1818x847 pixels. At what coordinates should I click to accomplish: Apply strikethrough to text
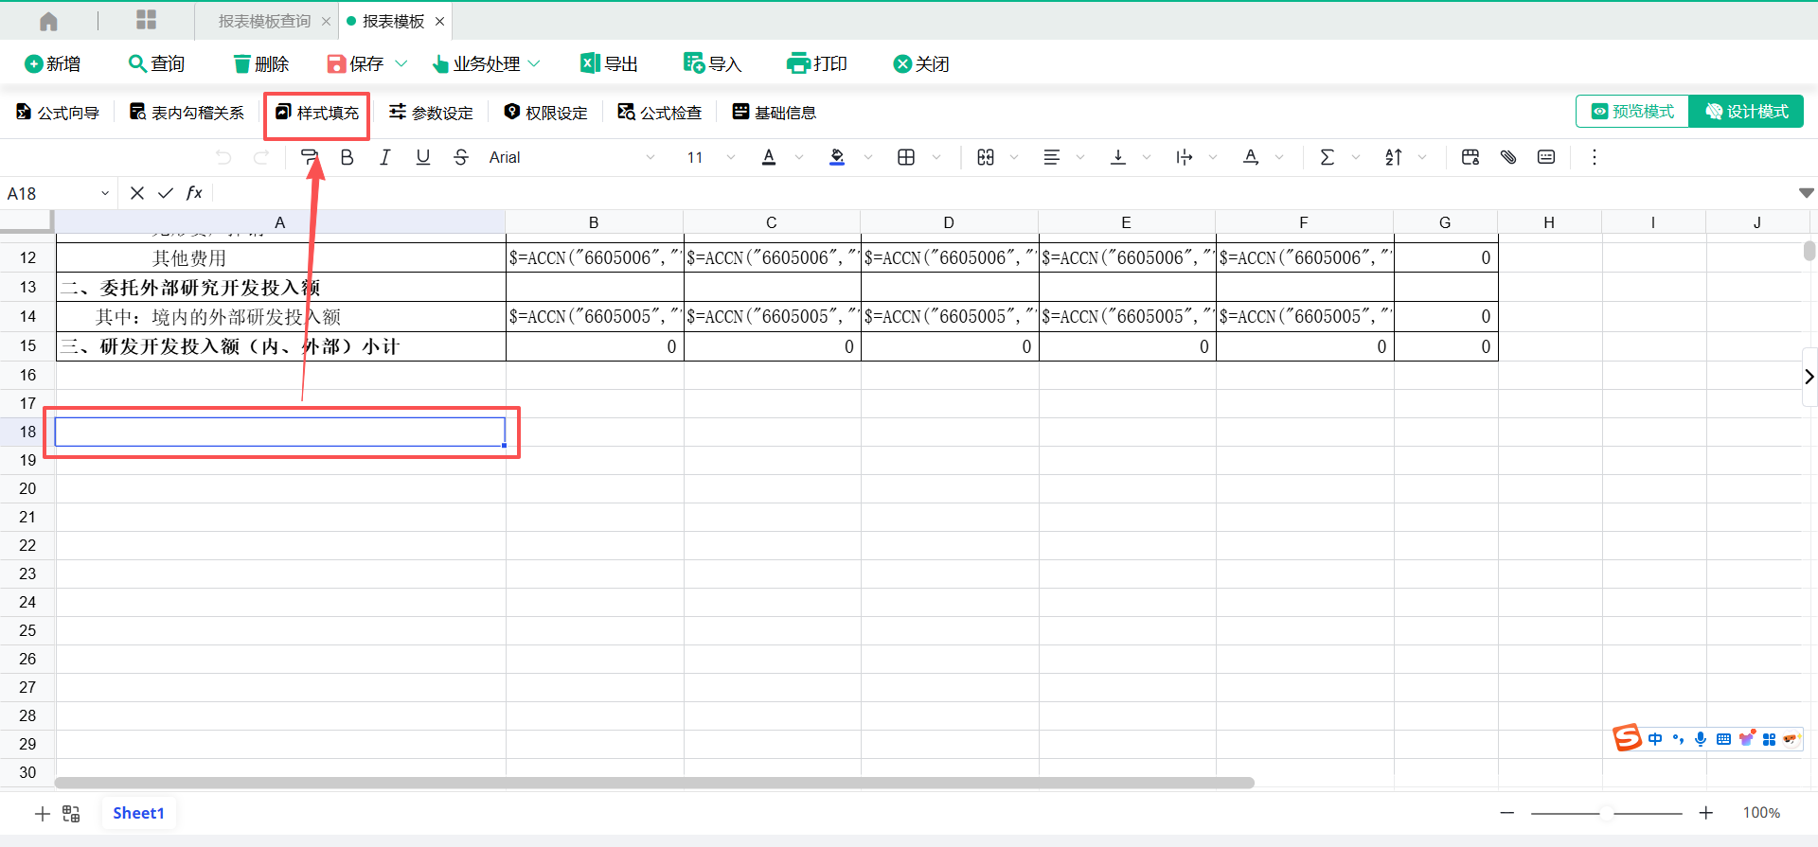point(461,157)
